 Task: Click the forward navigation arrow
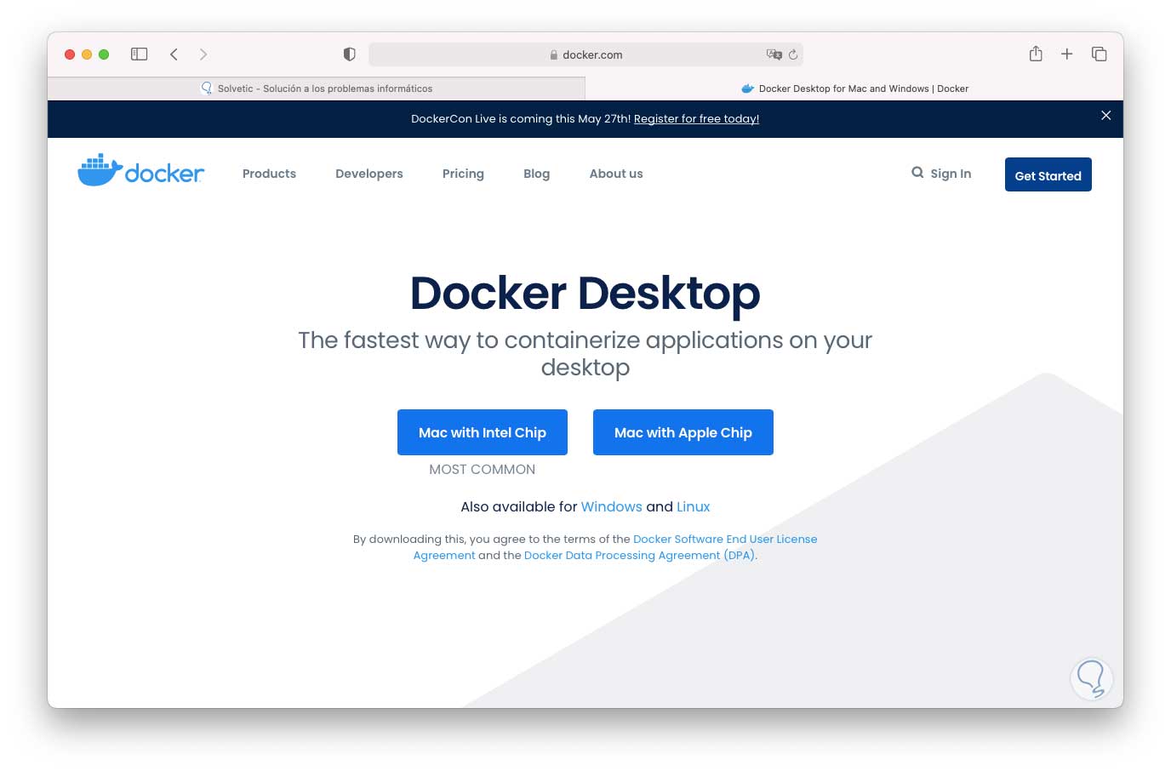(x=203, y=54)
